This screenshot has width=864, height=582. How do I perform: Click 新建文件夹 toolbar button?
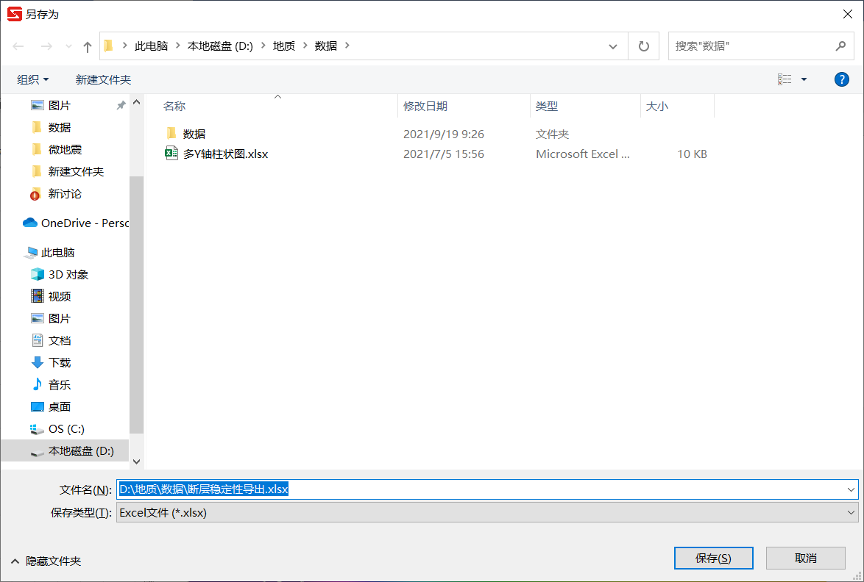(103, 80)
